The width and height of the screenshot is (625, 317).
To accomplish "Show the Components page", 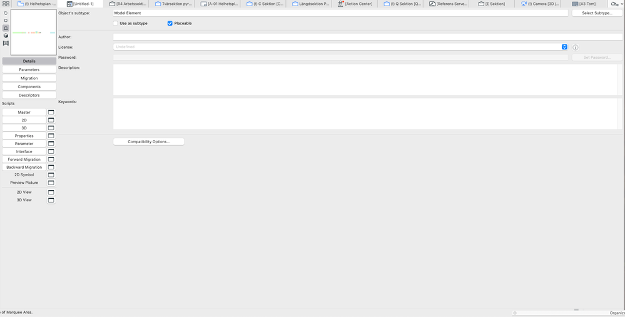I will 29,87.
